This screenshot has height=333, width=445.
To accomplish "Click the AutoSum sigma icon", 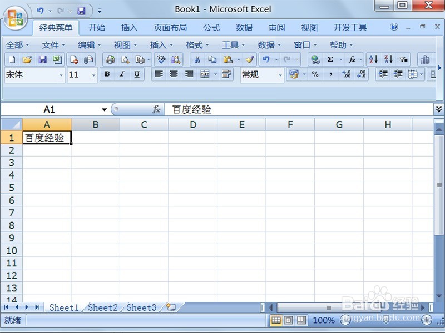I will point(330,59).
